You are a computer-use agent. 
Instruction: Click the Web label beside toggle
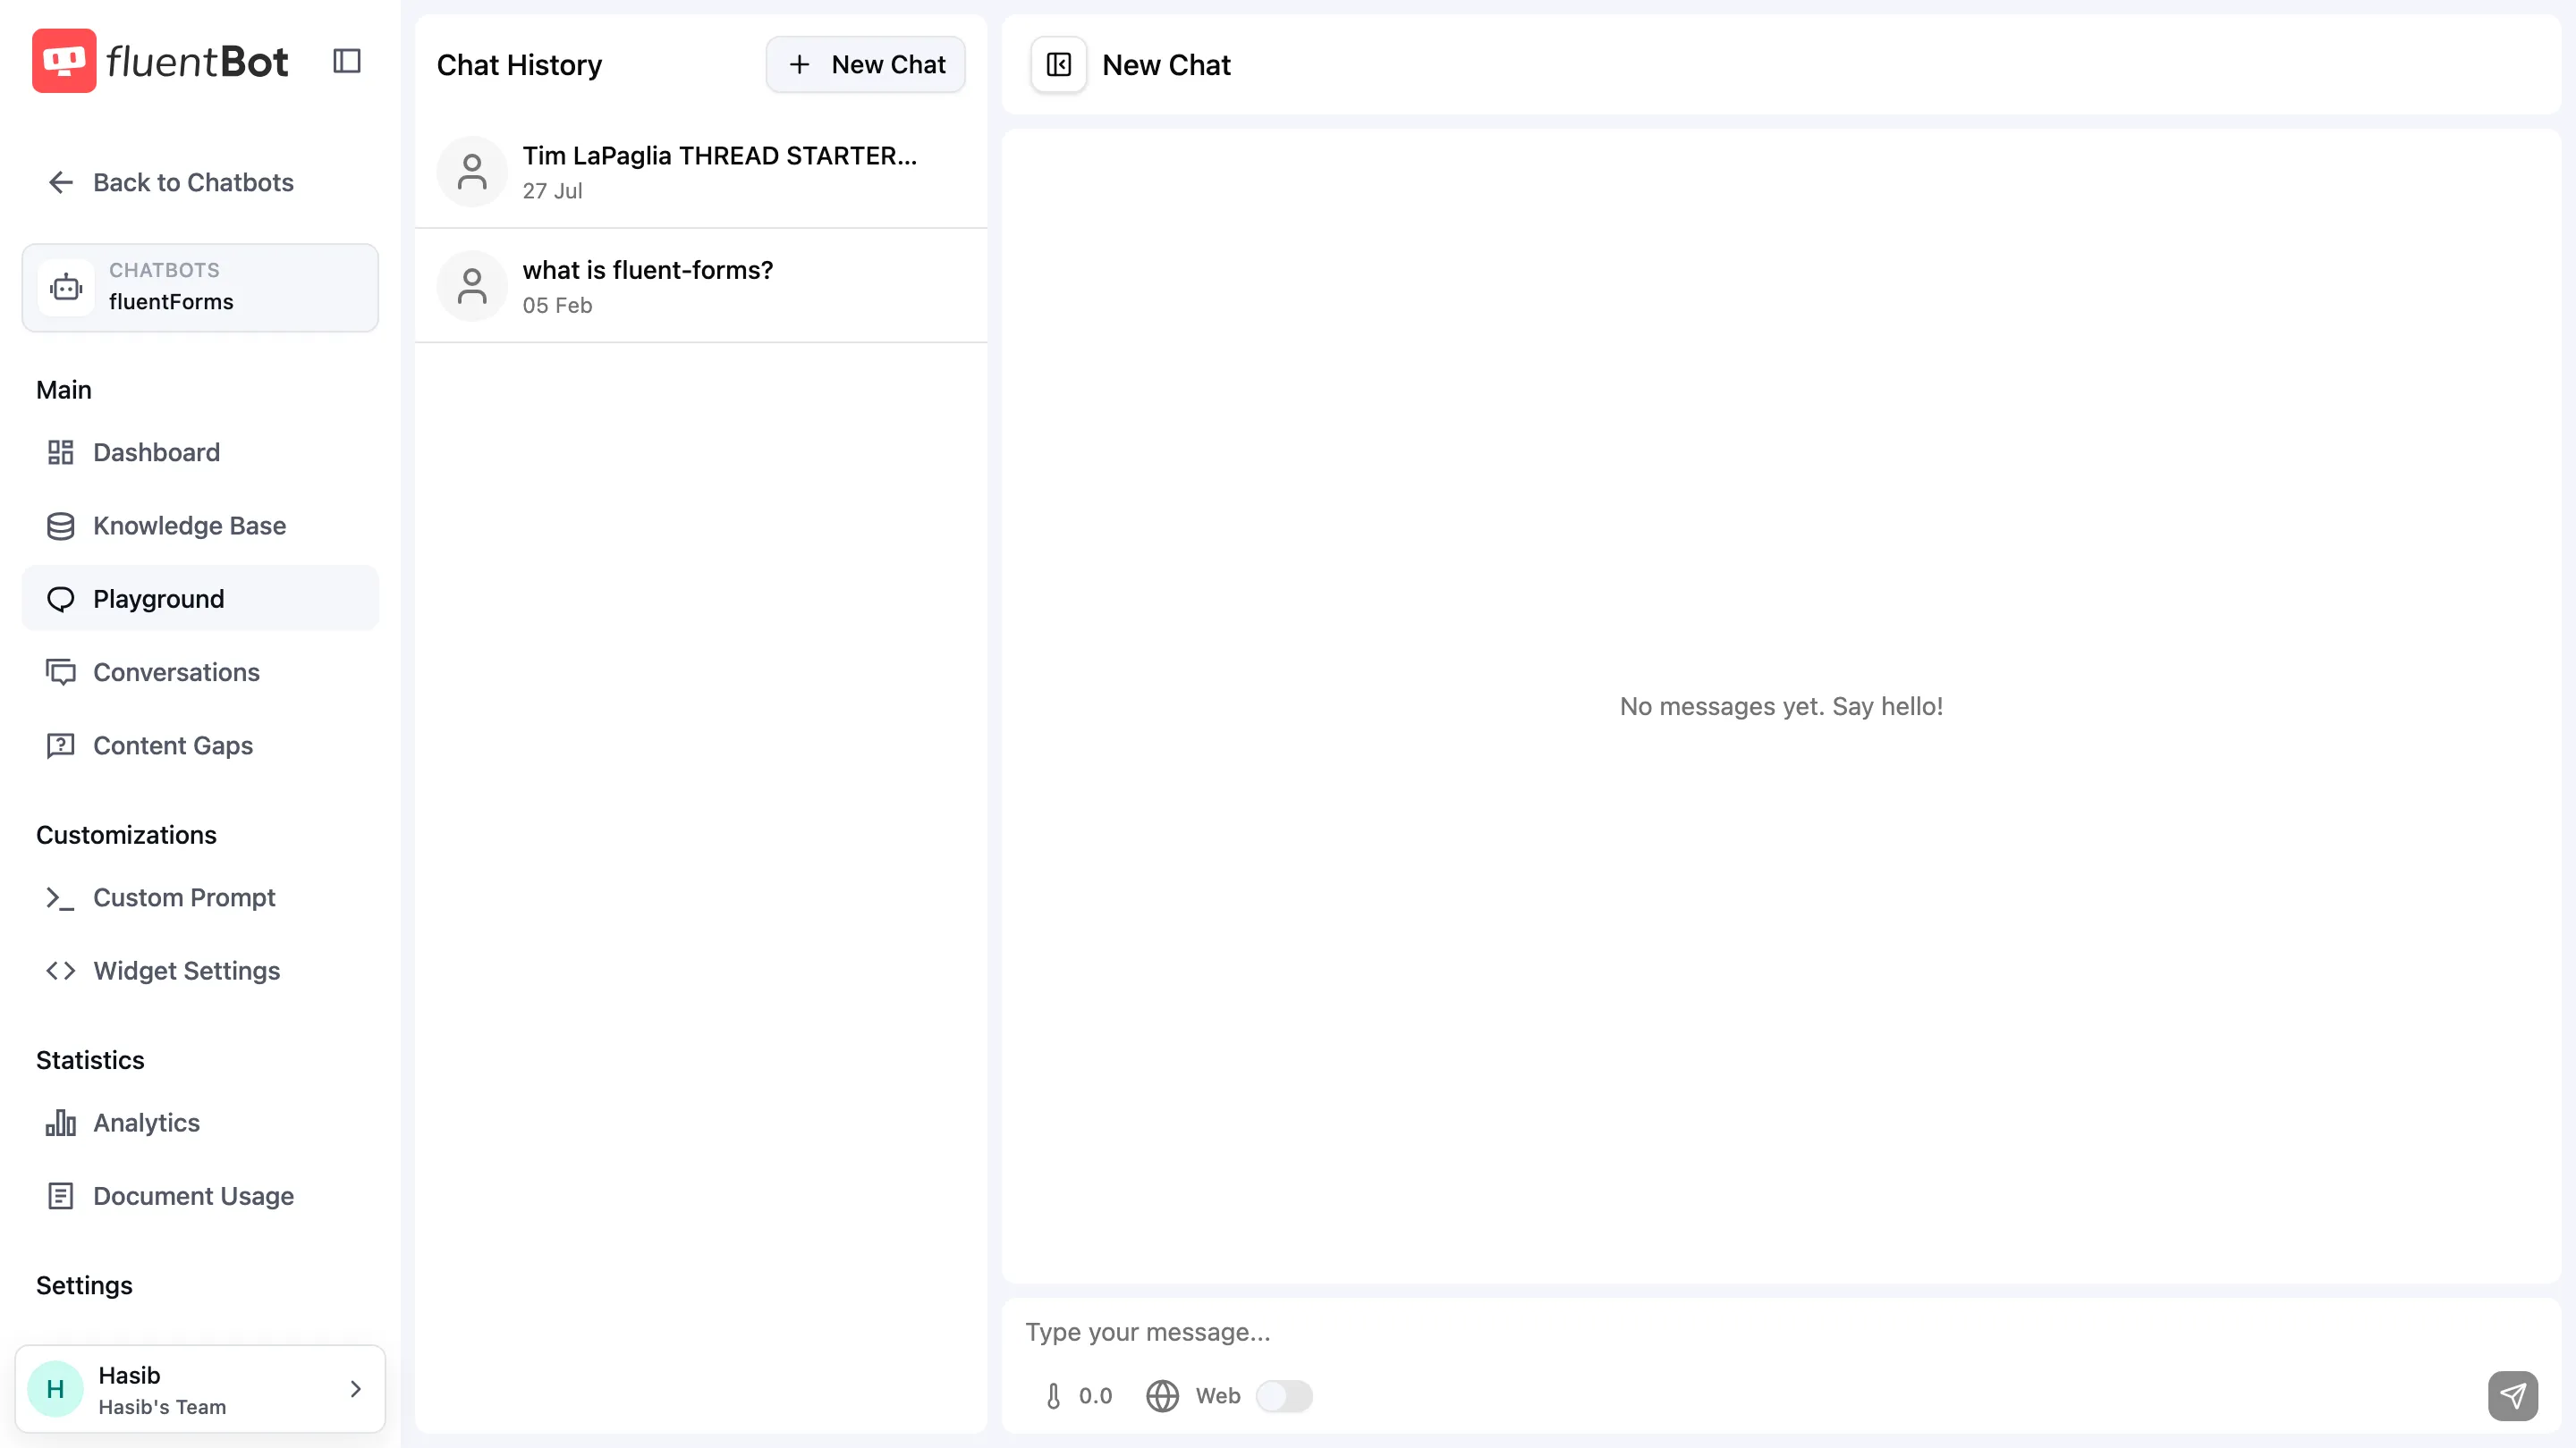pos(1218,1396)
